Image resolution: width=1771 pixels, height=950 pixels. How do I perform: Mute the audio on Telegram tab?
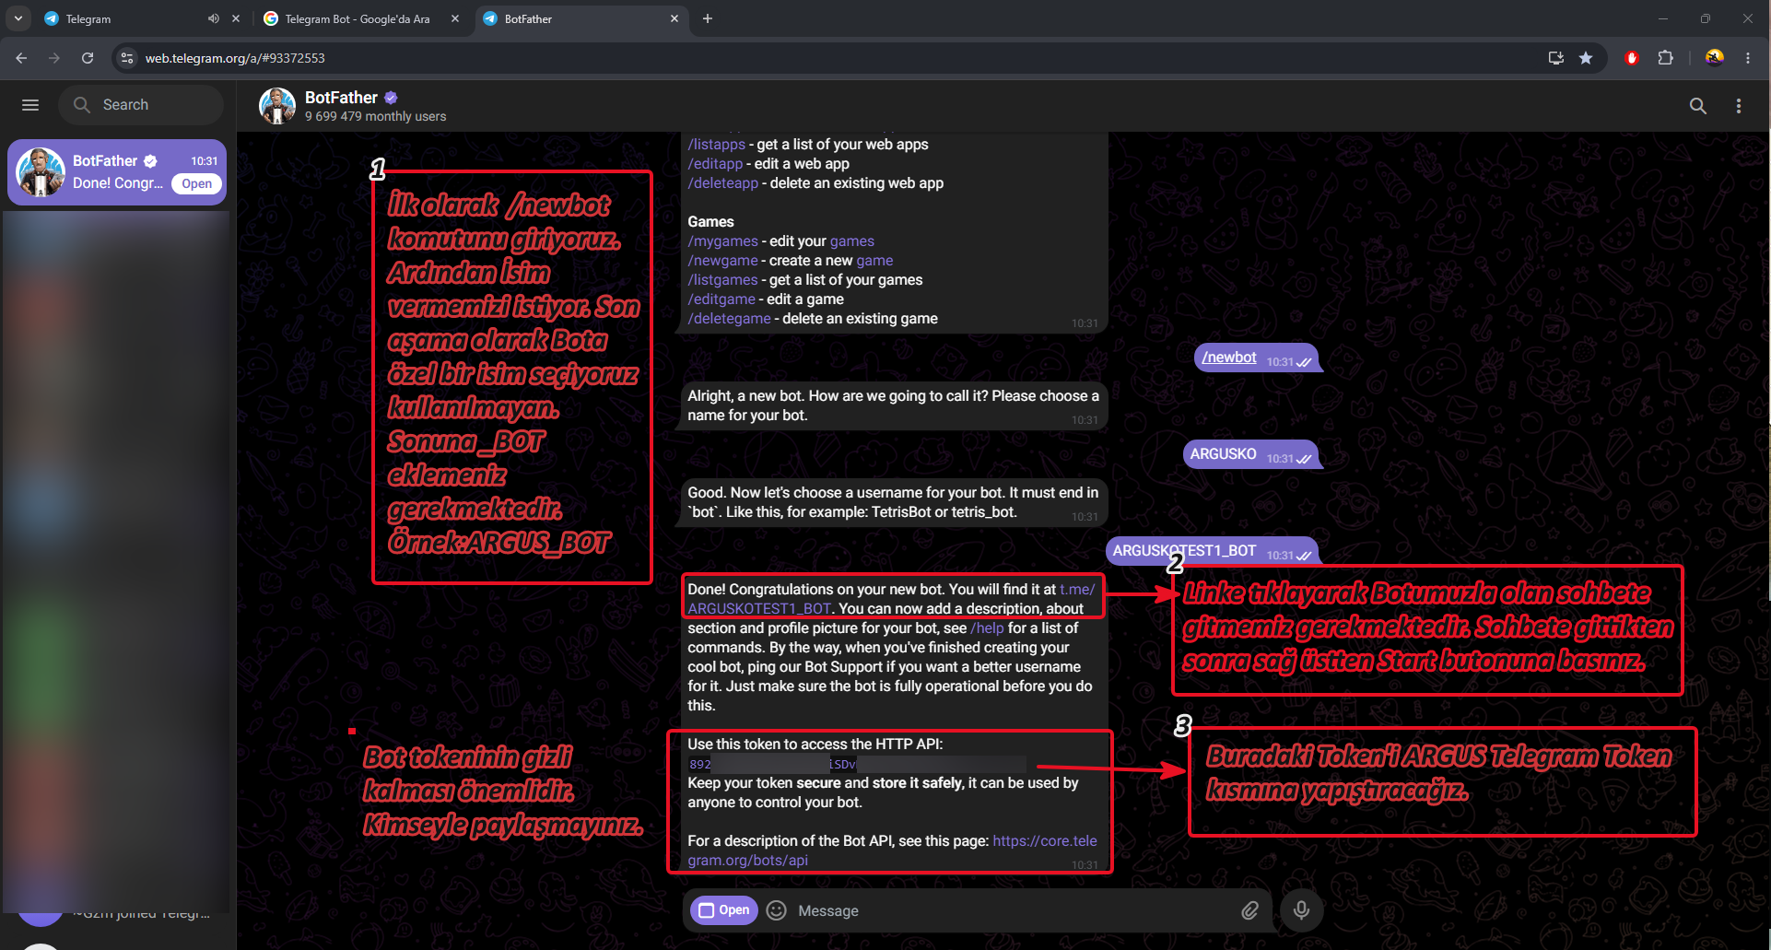pos(214,18)
